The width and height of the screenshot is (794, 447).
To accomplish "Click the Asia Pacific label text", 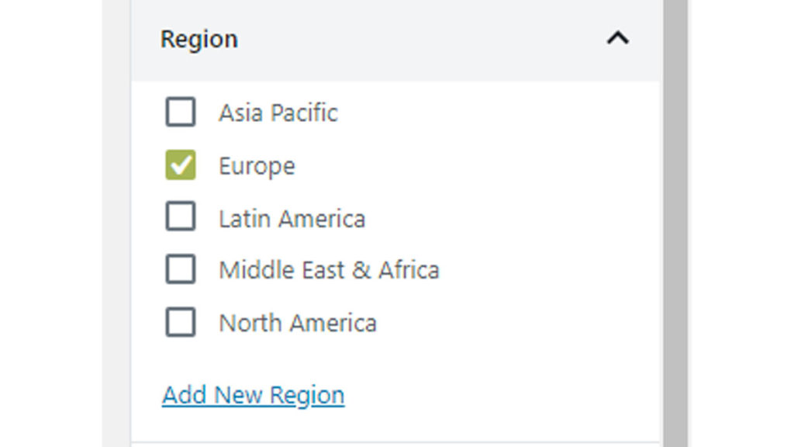I will tap(278, 113).
